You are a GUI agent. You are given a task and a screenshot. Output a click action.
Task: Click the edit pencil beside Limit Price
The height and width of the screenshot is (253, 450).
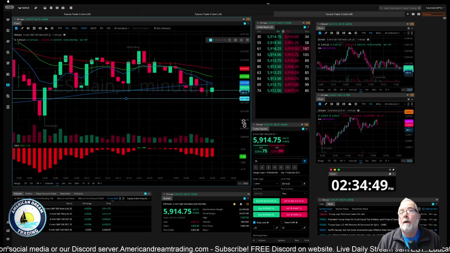(304, 184)
